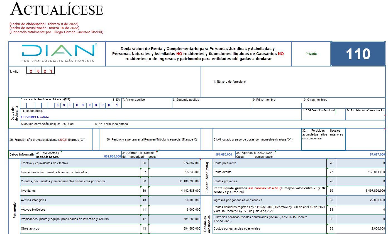Viewport: 388px width, 234px height.
Task: Click the '4. Número de formulario' field
Action: coord(293,82)
